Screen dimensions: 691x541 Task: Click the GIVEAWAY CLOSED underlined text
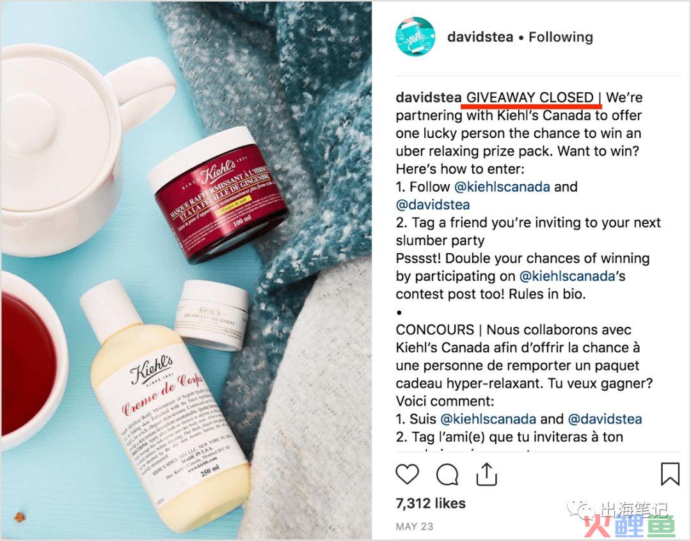[x=530, y=97]
